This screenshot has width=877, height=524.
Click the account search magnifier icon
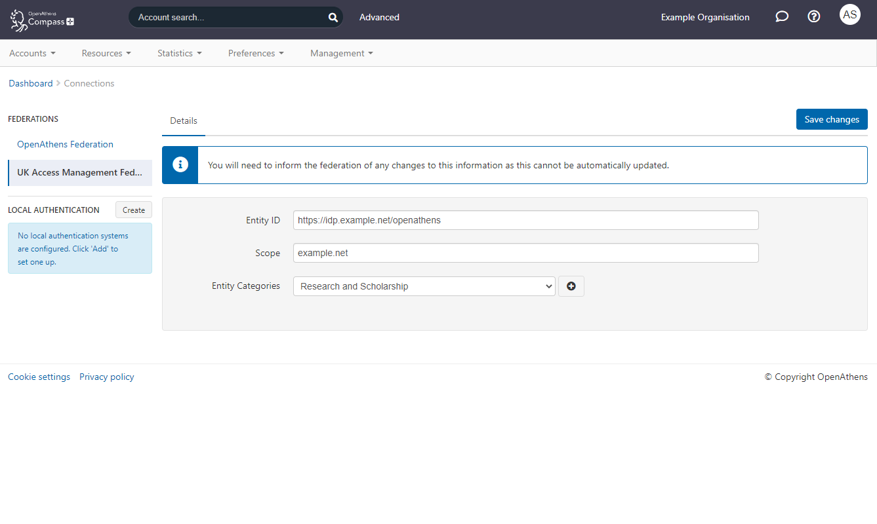pos(333,17)
